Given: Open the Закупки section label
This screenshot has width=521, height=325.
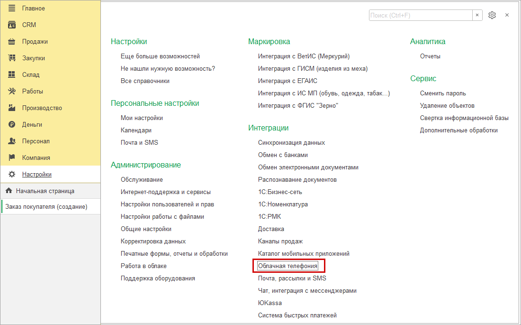Looking at the screenshot, I should point(34,58).
